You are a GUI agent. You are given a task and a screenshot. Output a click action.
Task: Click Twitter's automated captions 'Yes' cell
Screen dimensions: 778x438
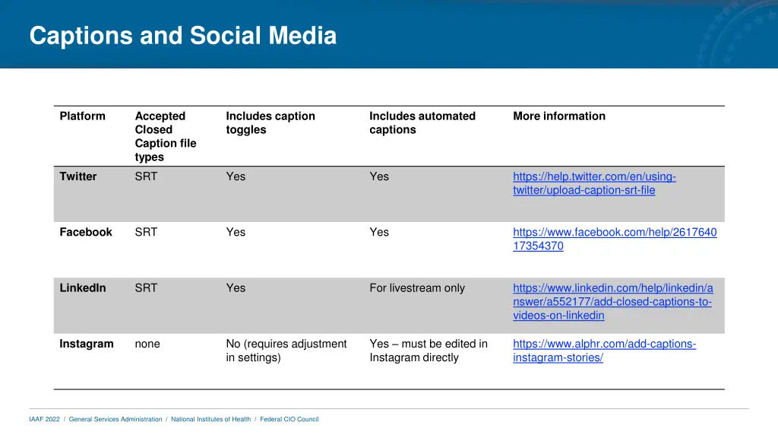pos(379,176)
